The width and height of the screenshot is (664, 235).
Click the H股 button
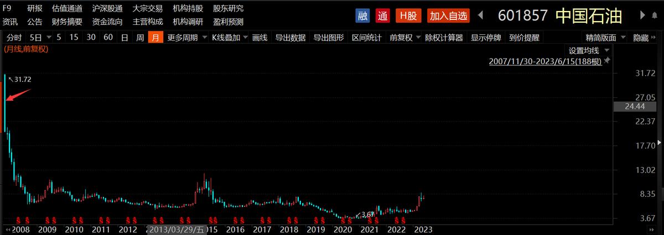pyautogui.click(x=409, y=15)
